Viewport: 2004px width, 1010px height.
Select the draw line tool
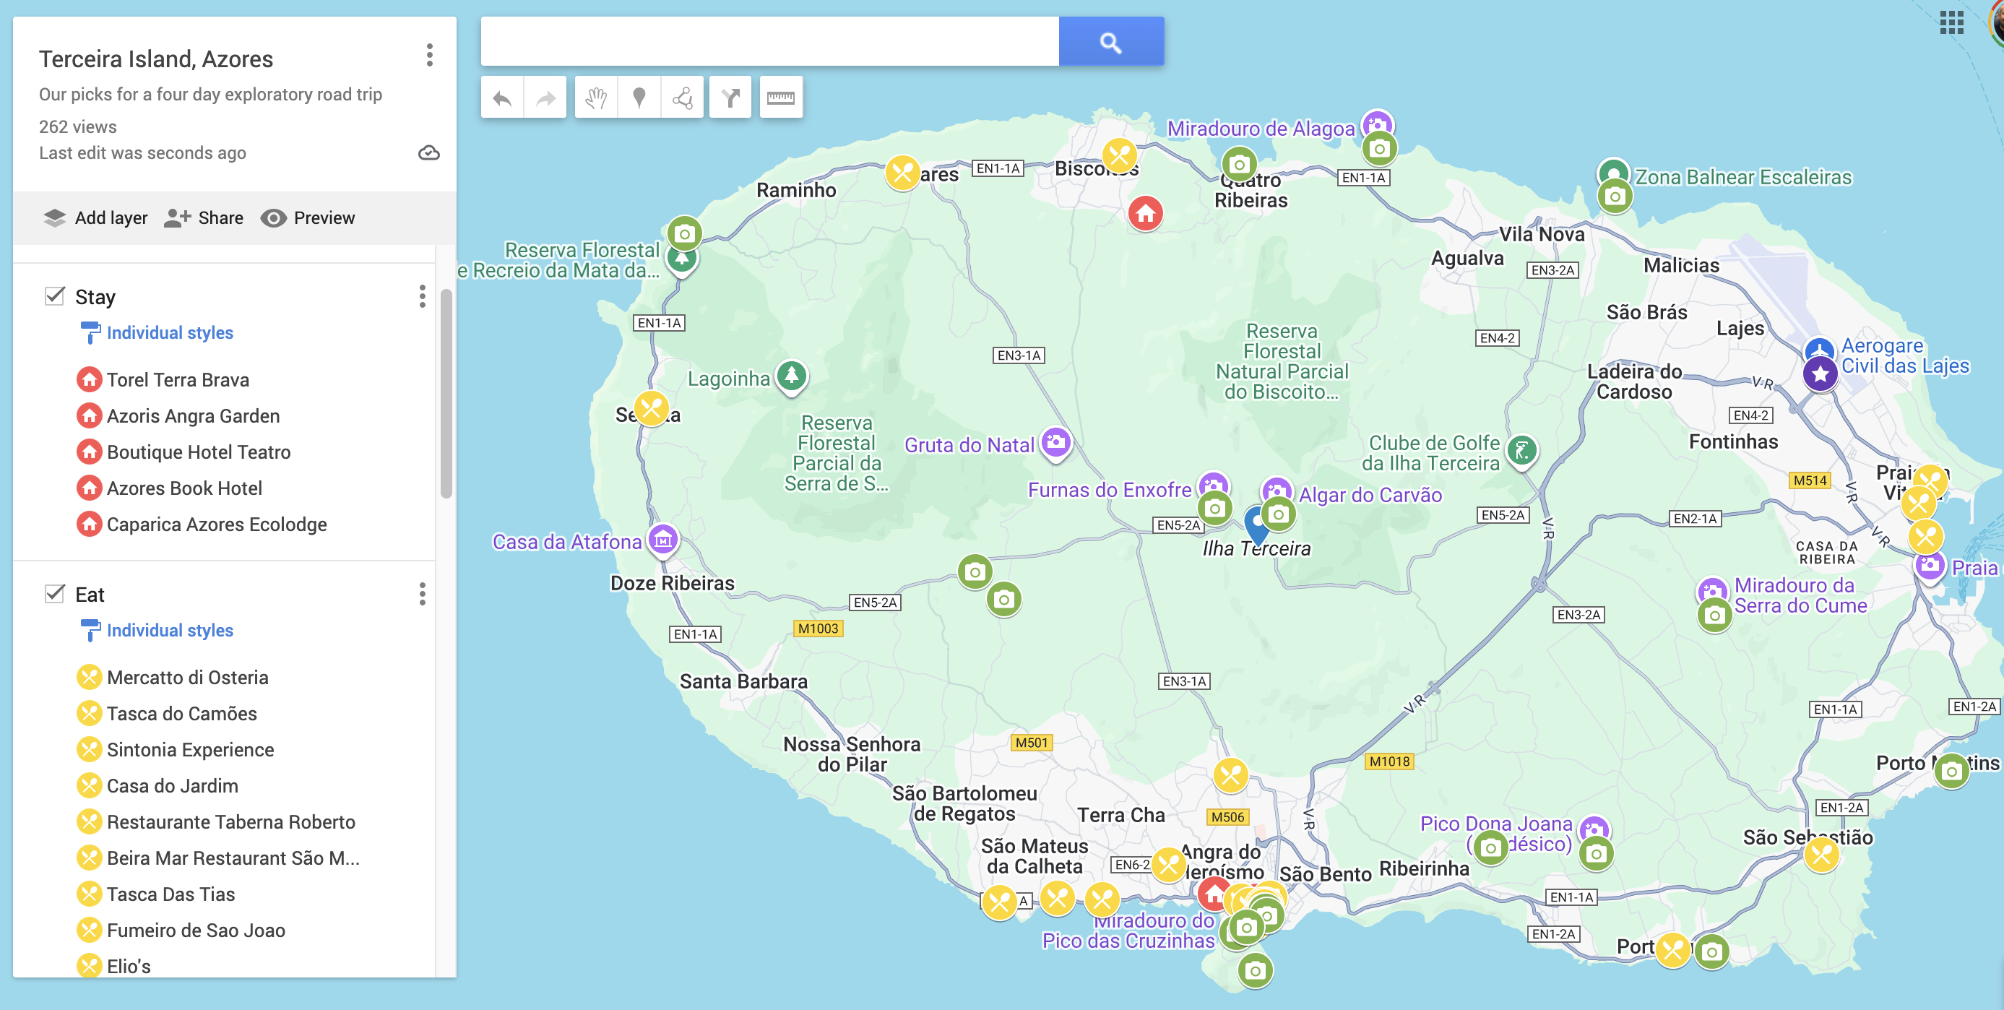[682, 98]
